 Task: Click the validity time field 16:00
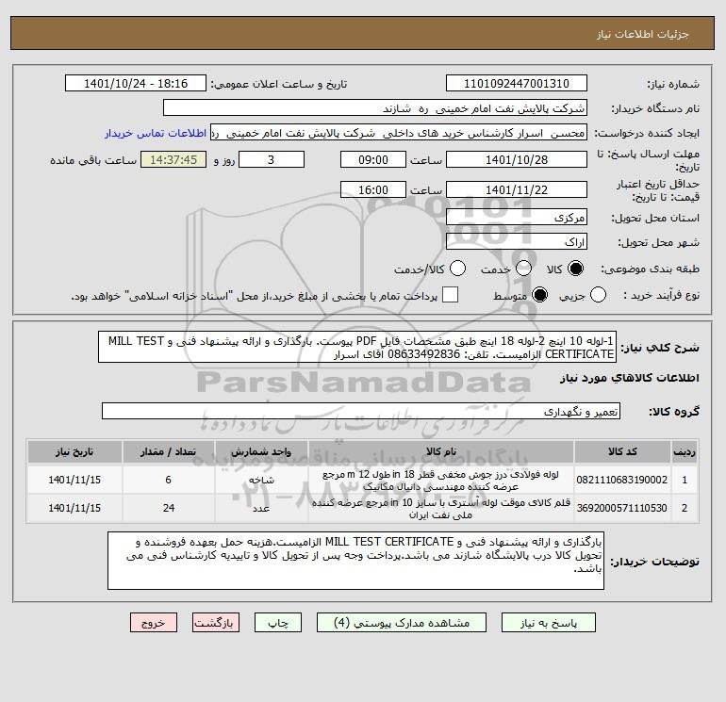click(373, 189)
